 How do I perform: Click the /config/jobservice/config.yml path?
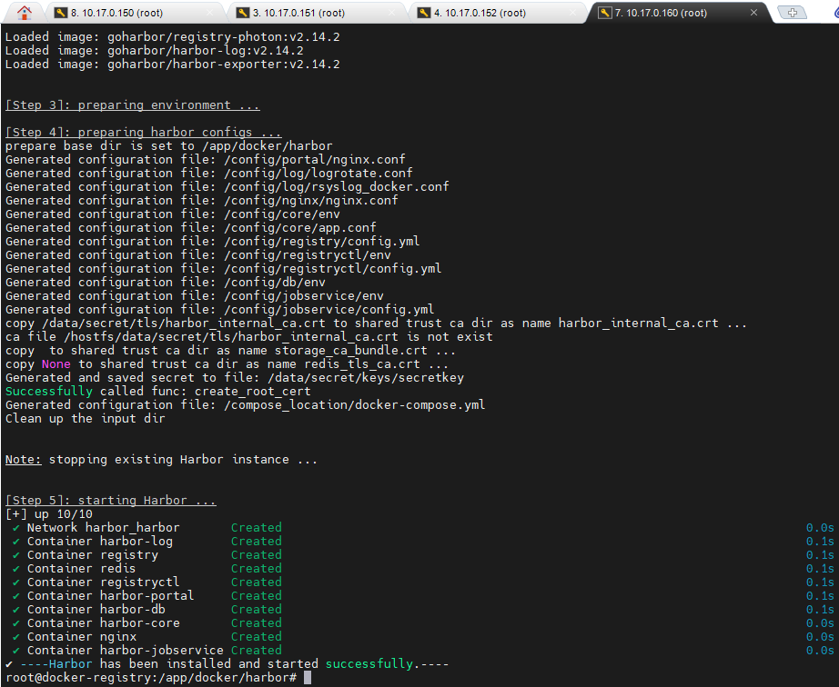329,309
